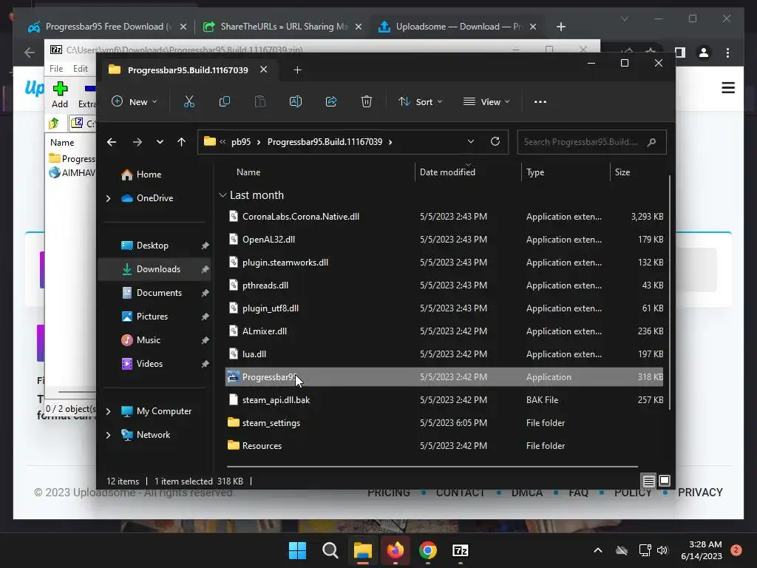Select the CoronaLabs.Corona.Native.dll file
Image resolution: width=757 pixels, height=568 pixels.
tap(444, 217)
